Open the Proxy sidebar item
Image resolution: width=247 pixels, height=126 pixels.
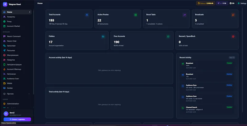[x=17, y=21]
